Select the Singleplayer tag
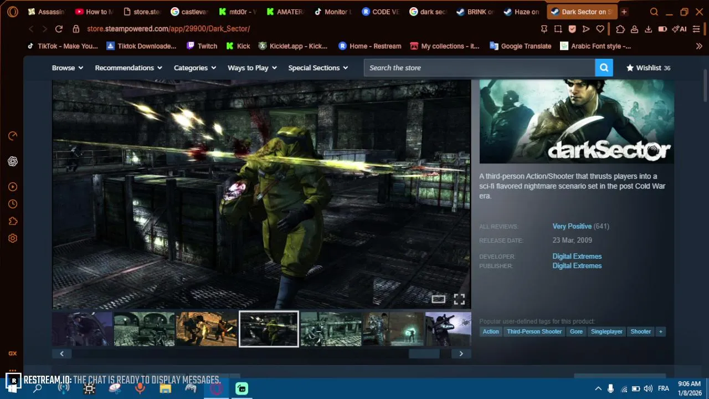Viewport: 709px width, 399px height. click(607, 331)
